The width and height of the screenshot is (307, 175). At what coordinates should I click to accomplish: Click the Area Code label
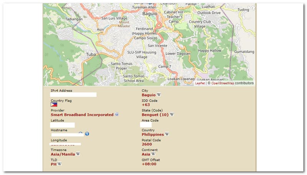(x=150, y=120)
